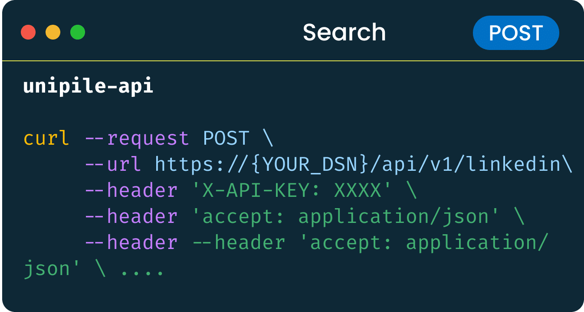584x312 pixels.
Task: Click the green traffic light dot
Action: [x=77, y=33]
